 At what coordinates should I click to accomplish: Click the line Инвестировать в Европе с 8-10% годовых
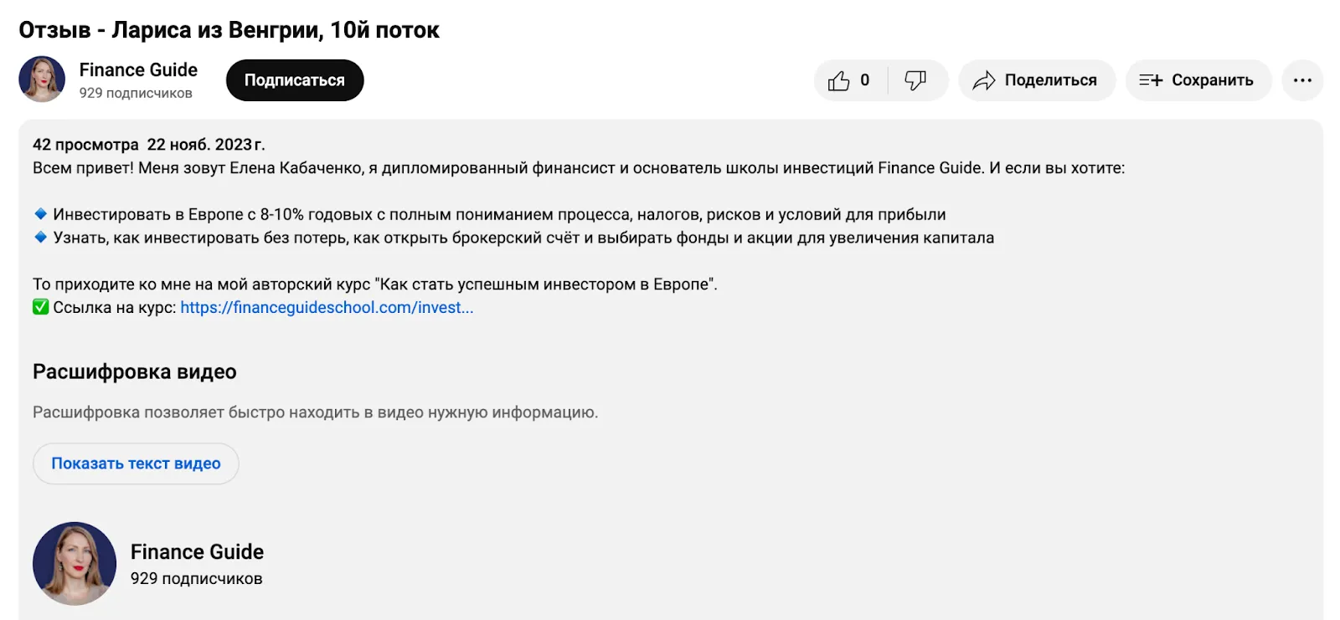[499, 214]
